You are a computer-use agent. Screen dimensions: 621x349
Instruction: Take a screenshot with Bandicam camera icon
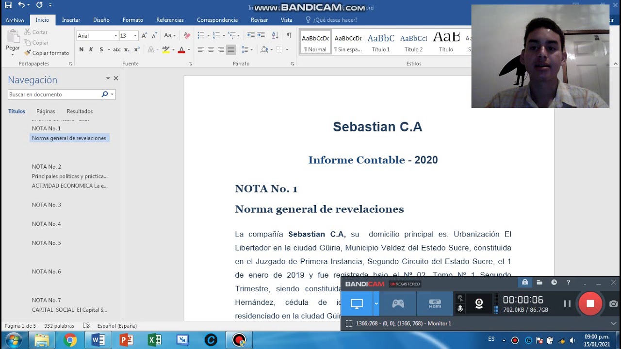(614, 303)
